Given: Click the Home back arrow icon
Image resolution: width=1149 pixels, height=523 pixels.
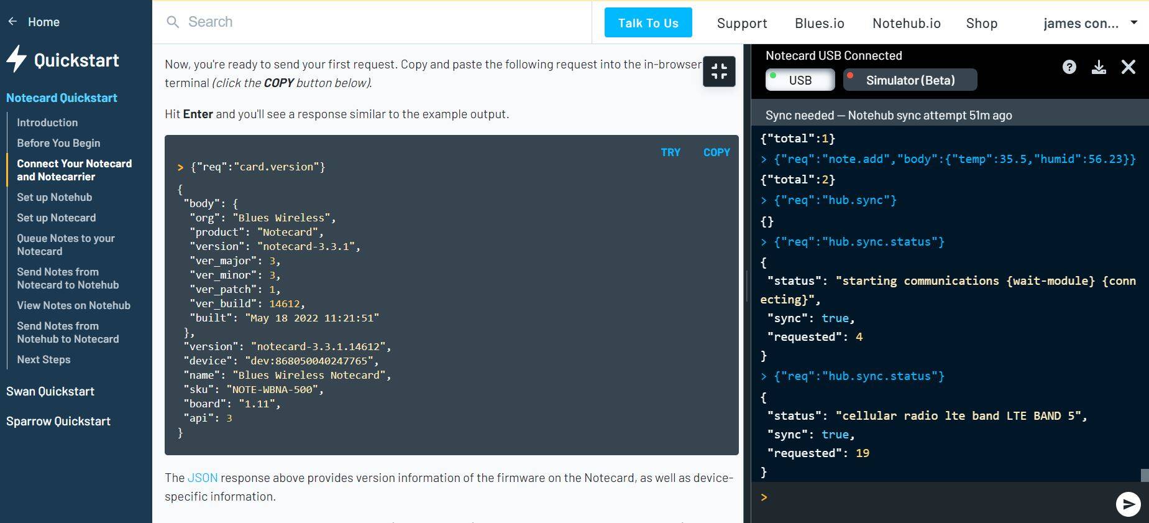Looking at the screenshot, I should (12, 22).
